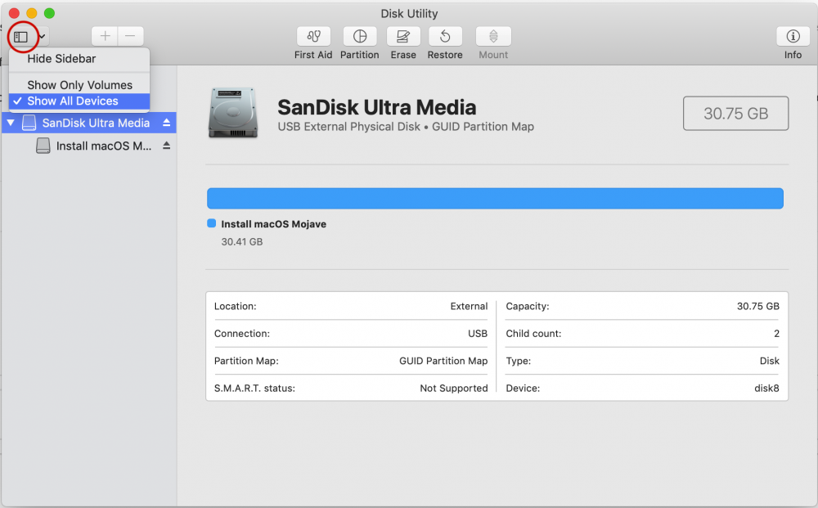Open the Info panel icon
818x508 pixels.
click(x=793, y=36)
